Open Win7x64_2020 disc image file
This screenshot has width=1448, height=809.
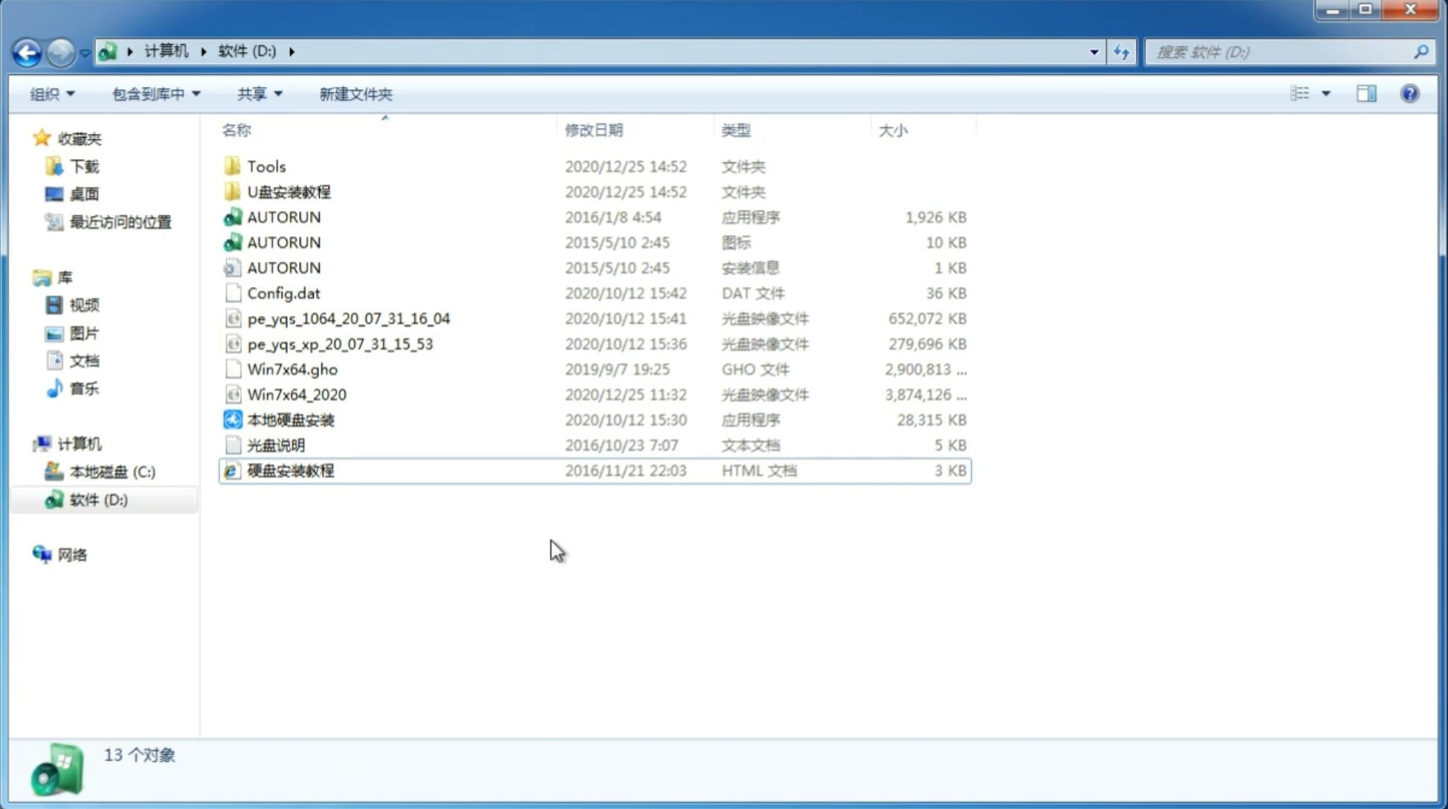pyautogui.click(x=296, y=393)
